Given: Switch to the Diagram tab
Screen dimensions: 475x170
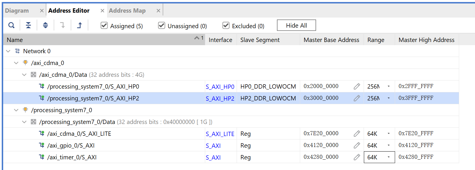Looking at the screenshot, I should click(x=17, y=11).
